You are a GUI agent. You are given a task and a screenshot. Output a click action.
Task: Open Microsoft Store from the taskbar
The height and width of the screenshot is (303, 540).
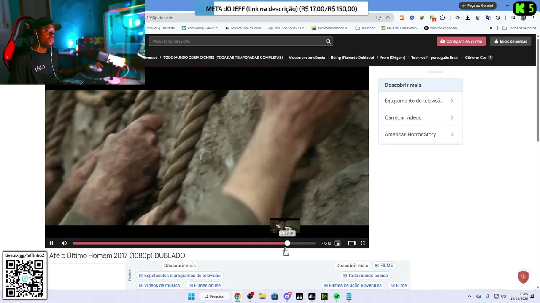(275, 296)
